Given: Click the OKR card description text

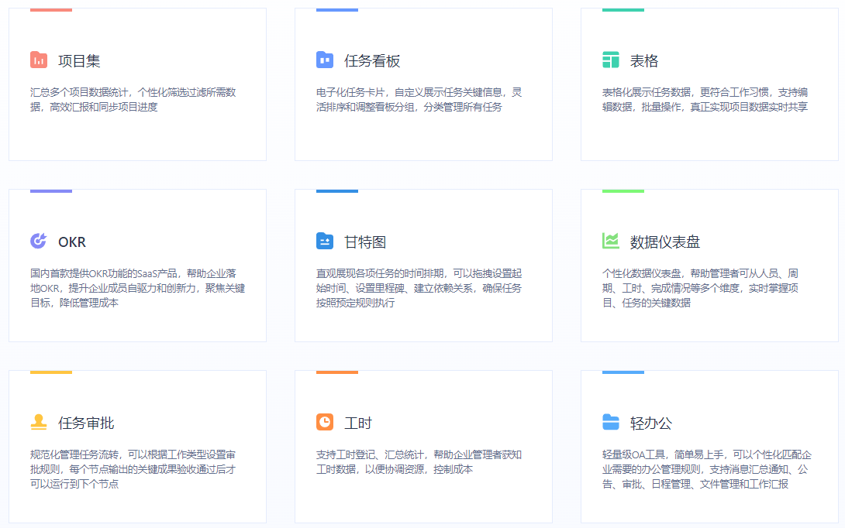Looking at the screenshot, I should pos(137,288).
